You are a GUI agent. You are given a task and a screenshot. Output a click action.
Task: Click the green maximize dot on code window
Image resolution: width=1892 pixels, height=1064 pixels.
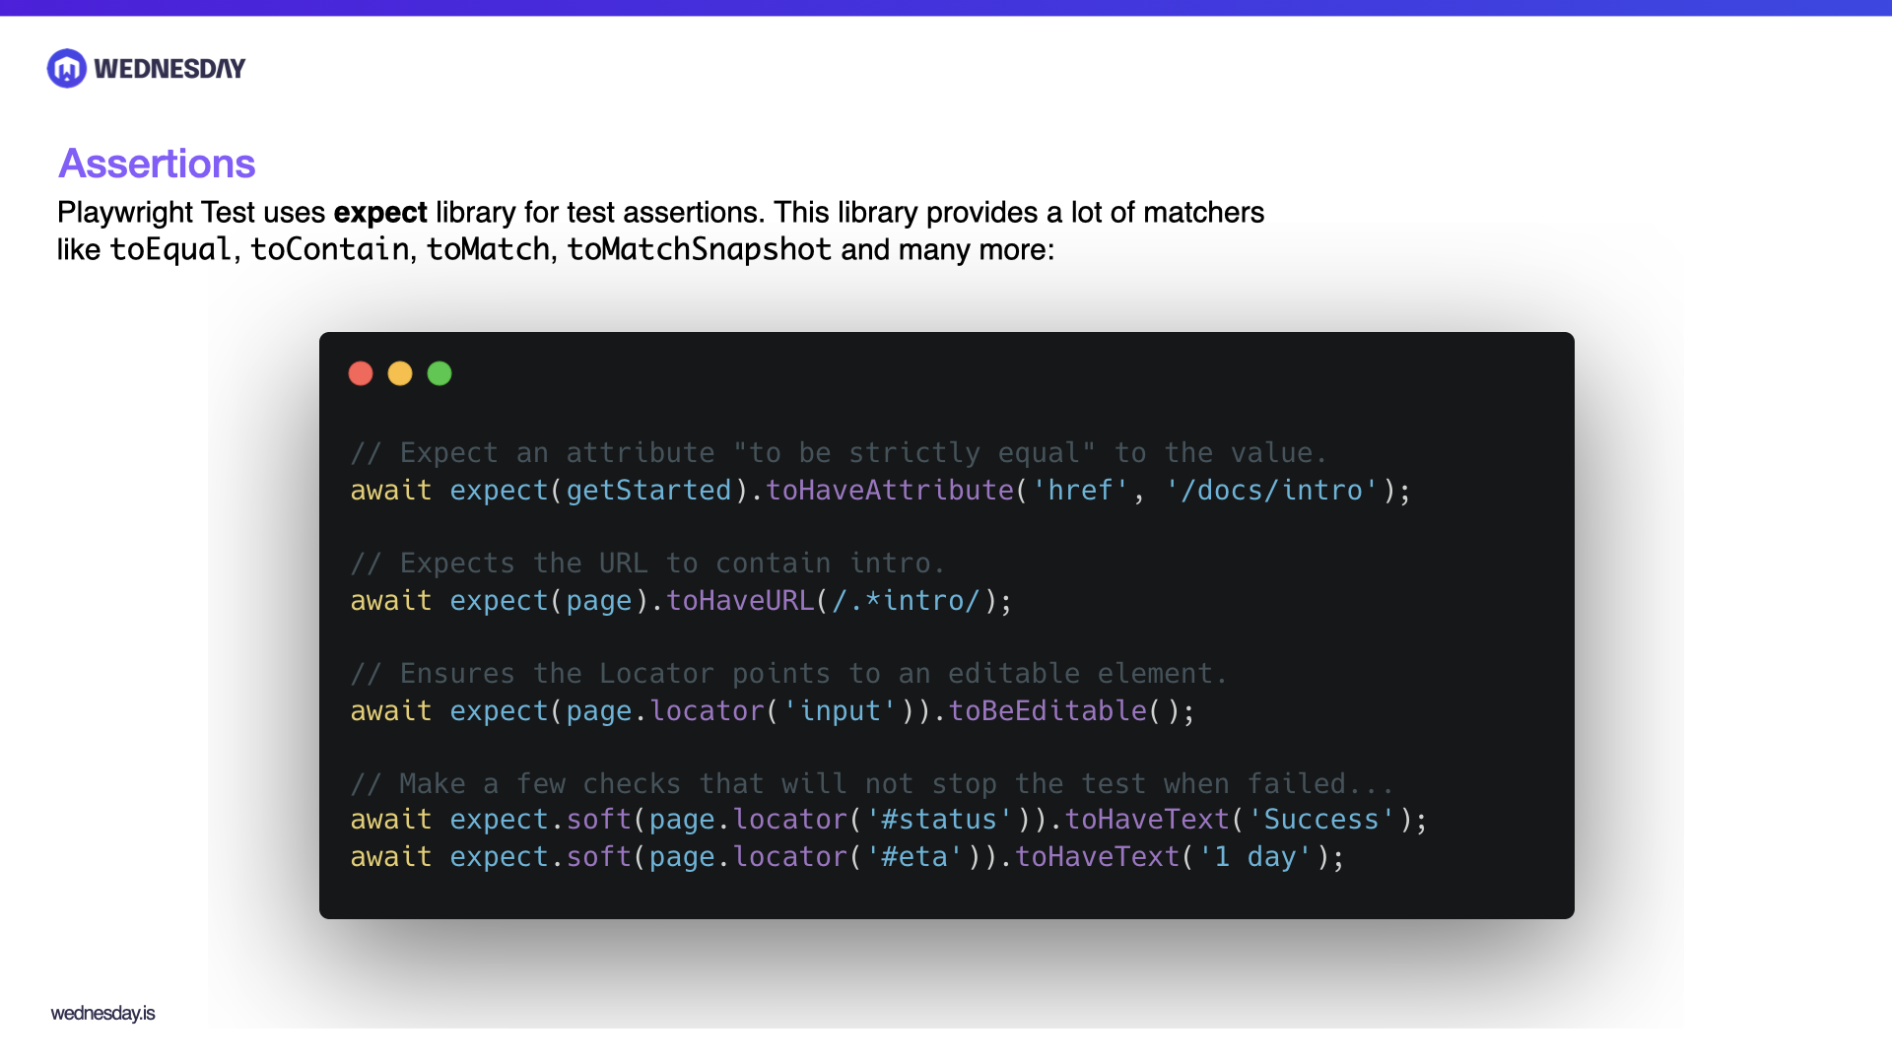[x=439, y=373]
